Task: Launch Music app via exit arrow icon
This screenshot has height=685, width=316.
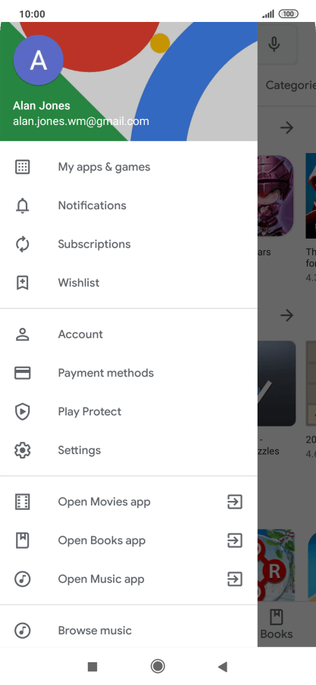Action: point(235,579)
